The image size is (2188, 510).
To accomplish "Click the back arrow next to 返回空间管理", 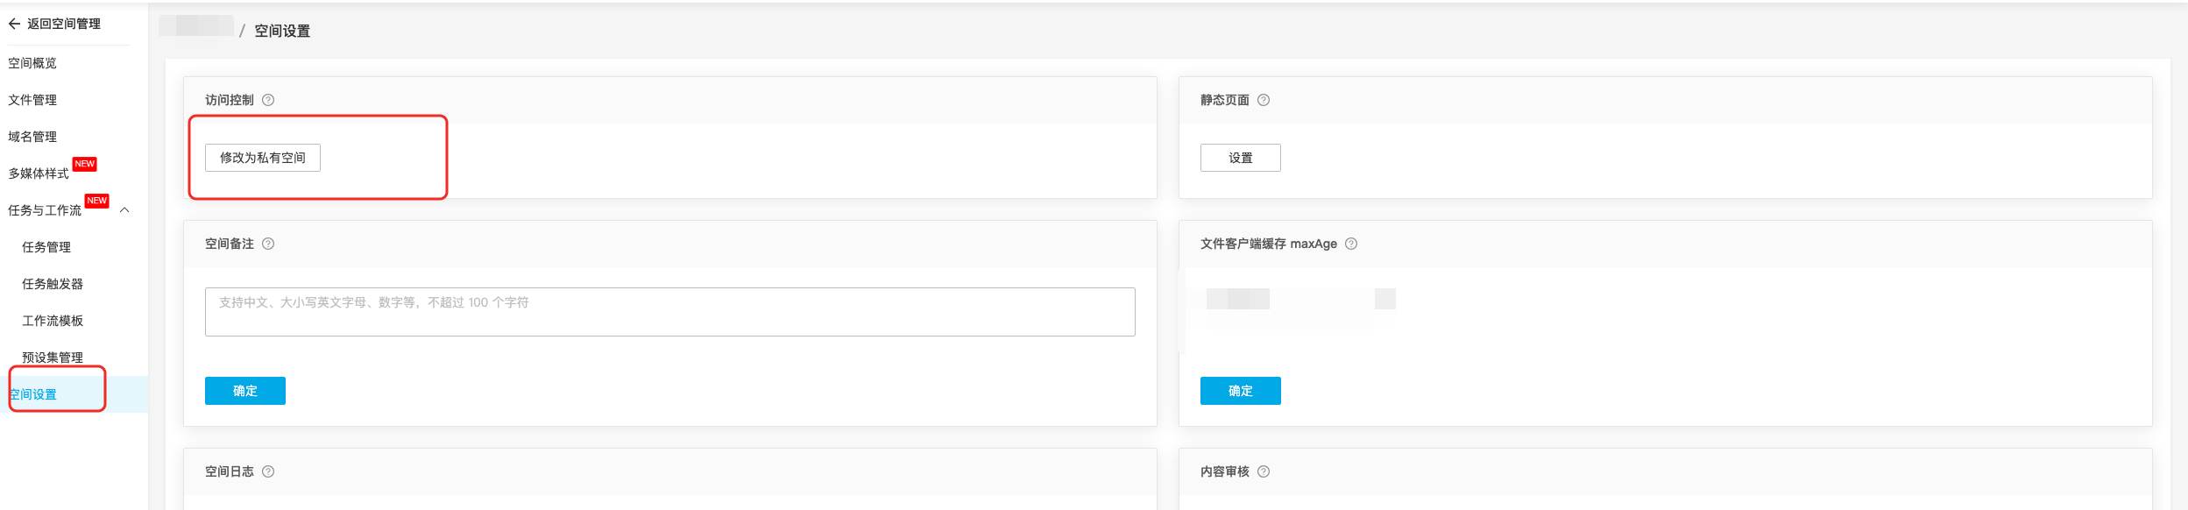I will click(x=14, y=24).
